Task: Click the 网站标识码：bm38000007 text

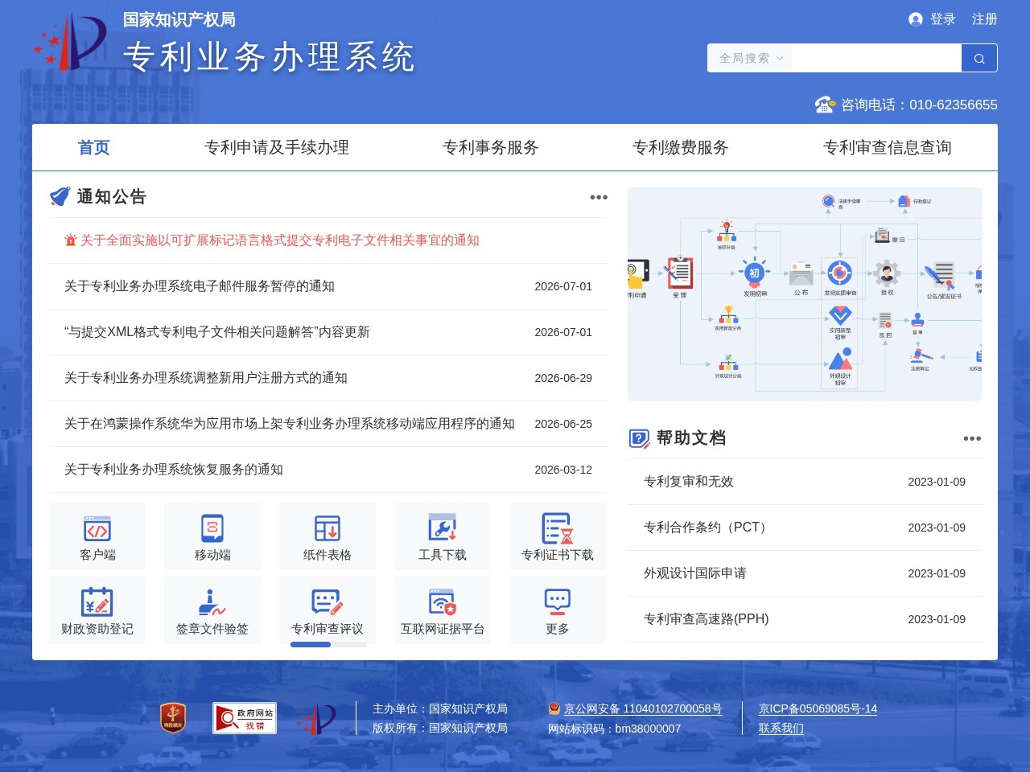Action: (615, 729)
